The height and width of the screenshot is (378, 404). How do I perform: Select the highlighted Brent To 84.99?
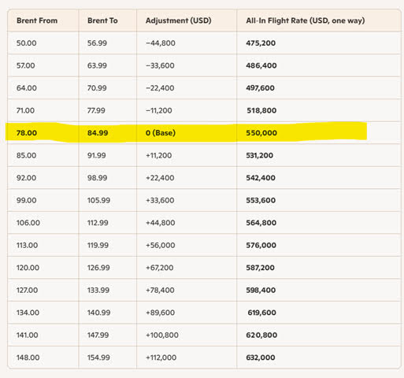tap(98, 133)
